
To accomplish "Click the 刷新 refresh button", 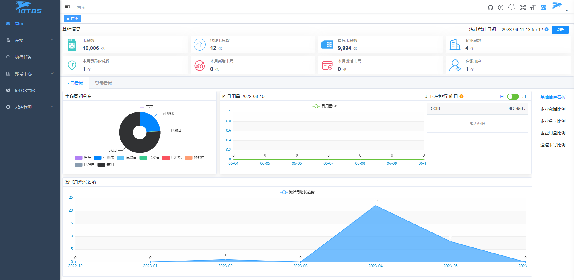I will pyautogui.click(x=560, y=30).
